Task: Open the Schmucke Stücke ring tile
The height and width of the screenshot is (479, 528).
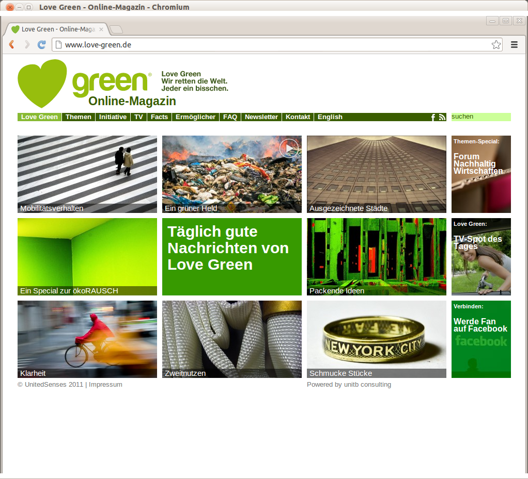Action: [x=377, y=339]
